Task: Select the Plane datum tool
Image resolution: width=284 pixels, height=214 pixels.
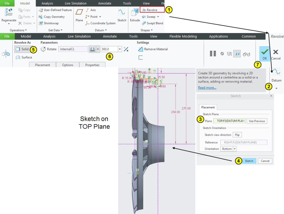Action: [79, 15]
